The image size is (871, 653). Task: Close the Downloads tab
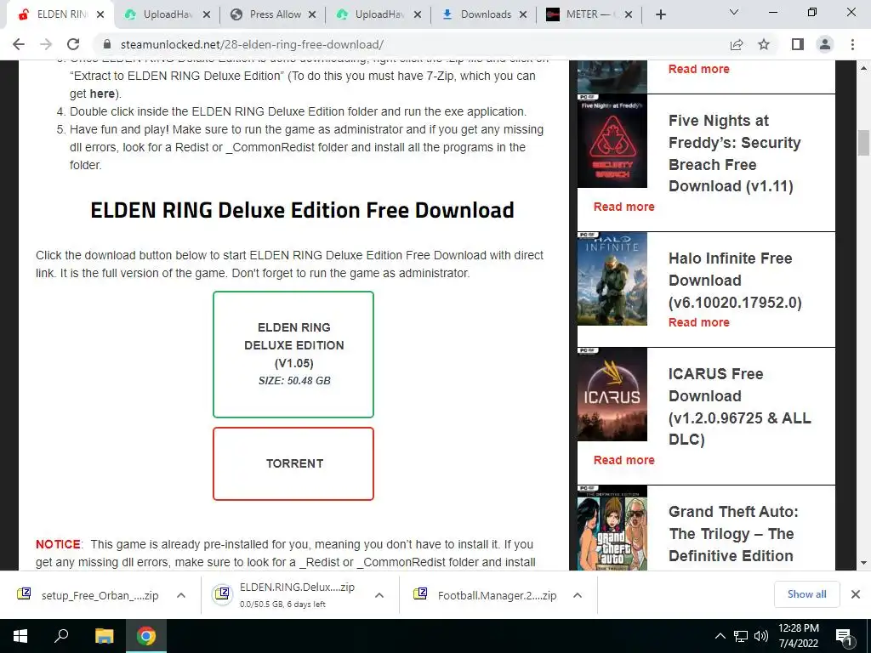(x=523, y=14)
